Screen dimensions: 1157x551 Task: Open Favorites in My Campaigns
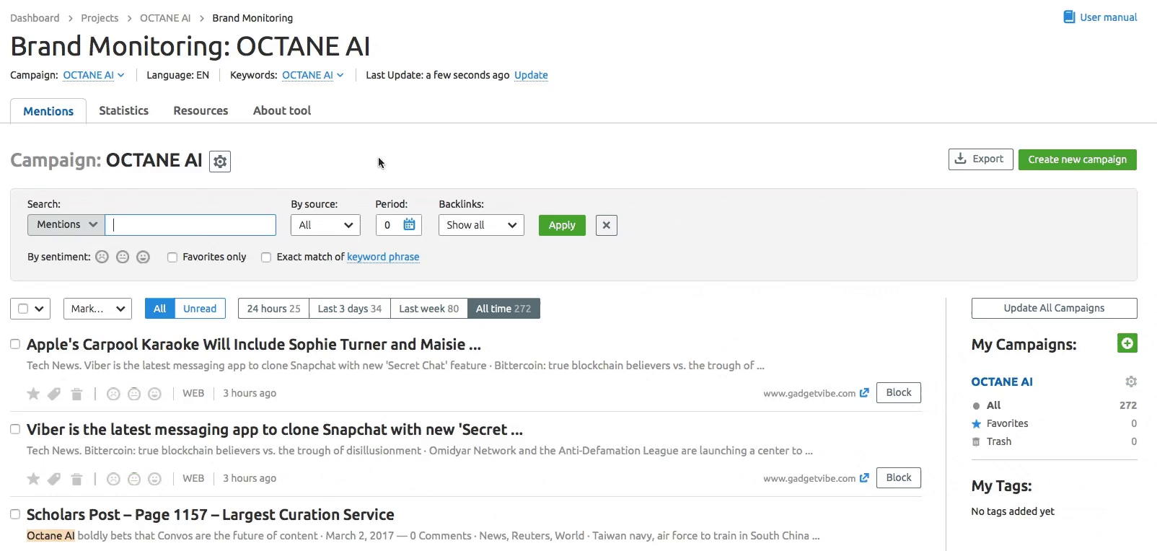pos(1007,423)
